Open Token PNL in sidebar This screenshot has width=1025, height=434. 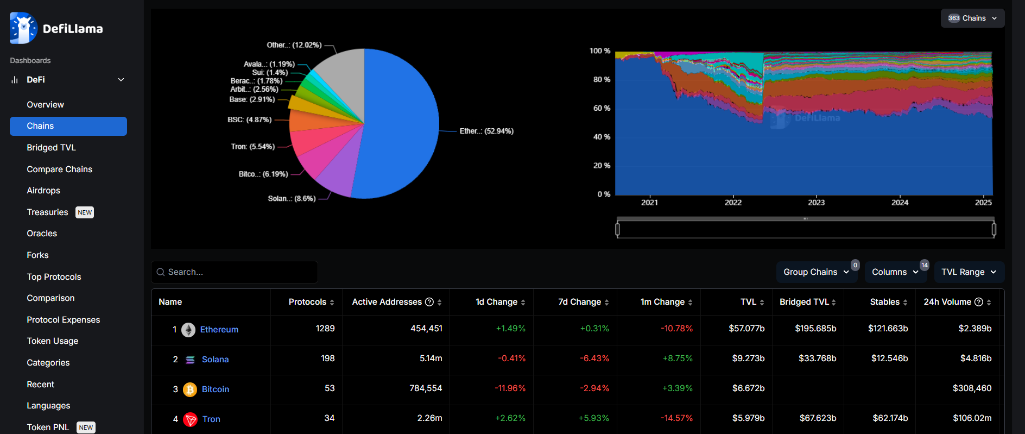tap(48, 427)
